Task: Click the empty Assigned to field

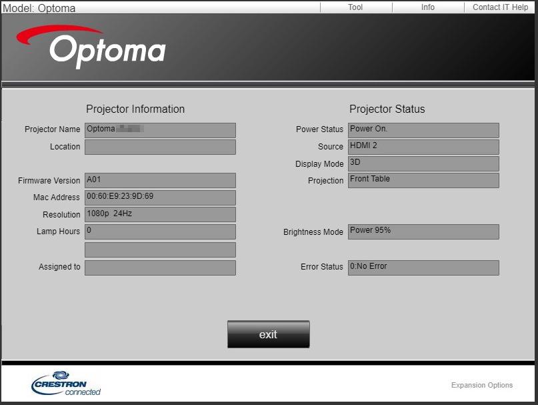Action: click(160, 268)
